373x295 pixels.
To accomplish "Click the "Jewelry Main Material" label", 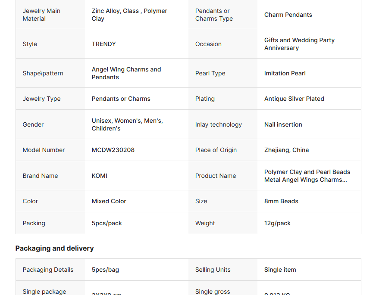I will pos(41,15).
